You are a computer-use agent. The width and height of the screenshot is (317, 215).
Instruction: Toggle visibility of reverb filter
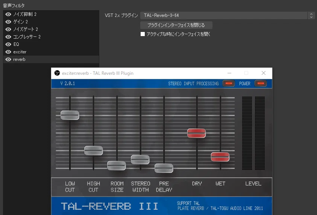pos(8,59)
